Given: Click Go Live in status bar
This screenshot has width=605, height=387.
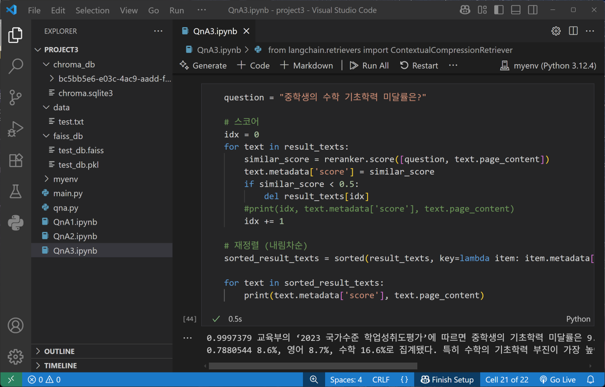Looking at the screenshot, I should (557, 380).
